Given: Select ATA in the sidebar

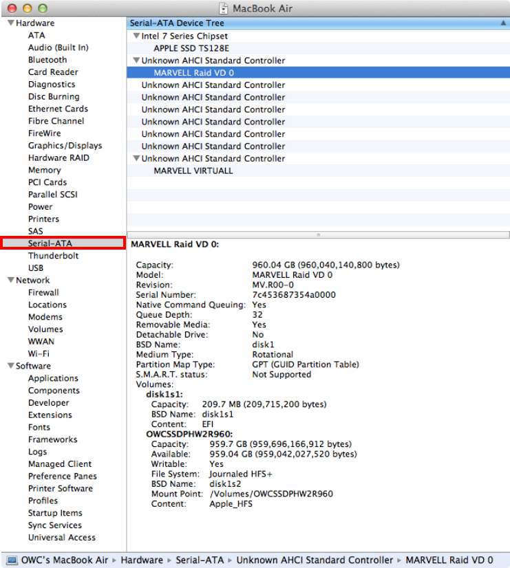Looking at the screenshot, I should 36,36.
